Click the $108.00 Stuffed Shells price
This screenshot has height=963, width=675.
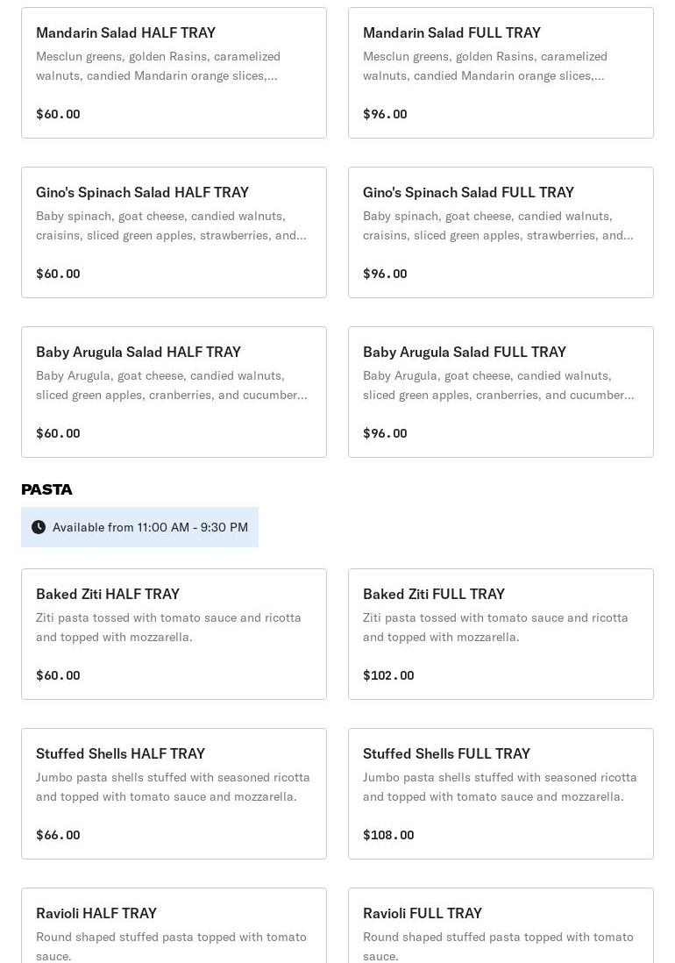(x=388, y=835)
